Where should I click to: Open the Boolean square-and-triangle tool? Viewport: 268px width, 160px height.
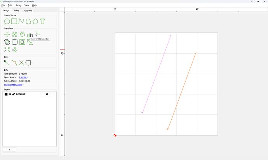pos(30,42)
